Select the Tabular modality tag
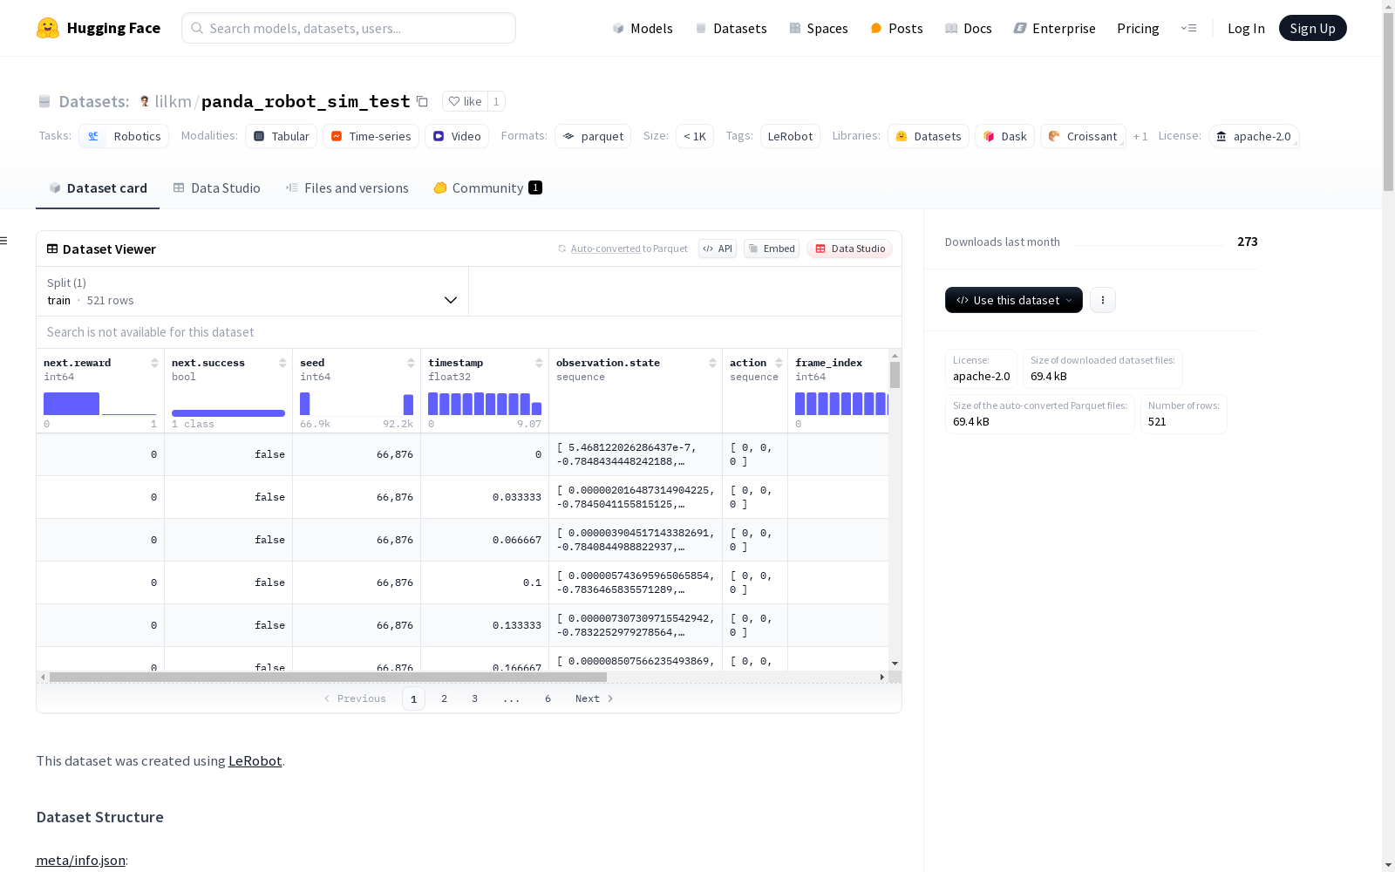1395x872 pixels. point(281,136)
